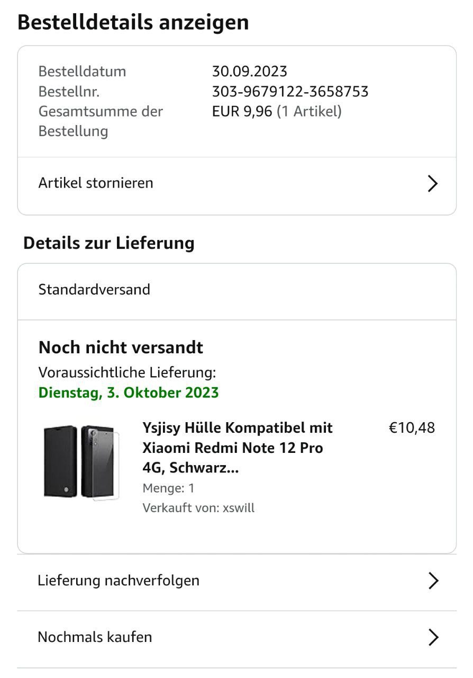Select the order number 303-9679122-3658753
The width and height of the screenshot is (473, 678).
point(290,92)
